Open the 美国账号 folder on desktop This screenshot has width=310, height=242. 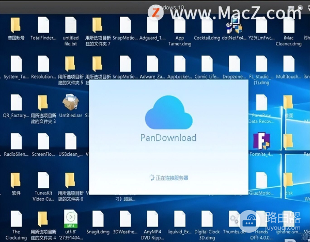click(16, 25)
